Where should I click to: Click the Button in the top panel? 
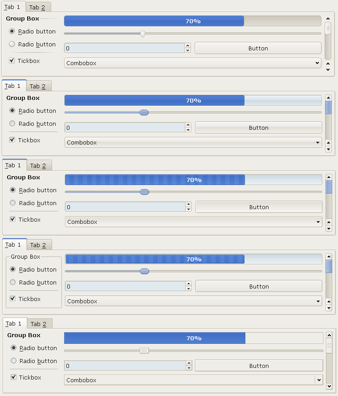click(258, 48)
